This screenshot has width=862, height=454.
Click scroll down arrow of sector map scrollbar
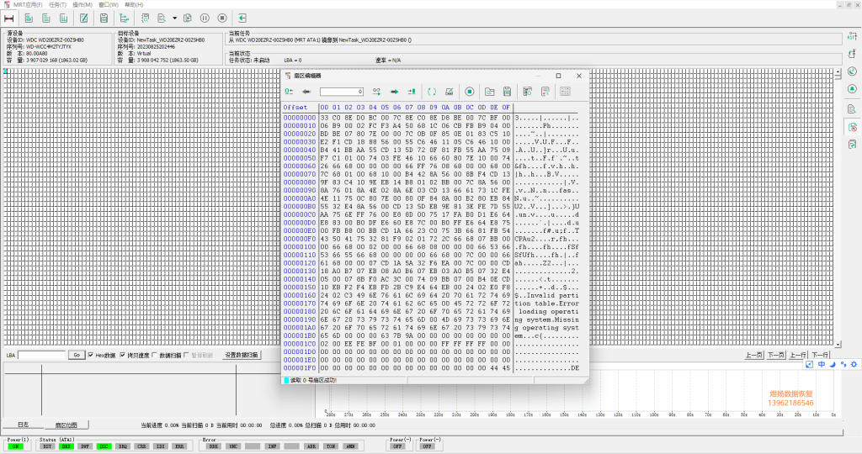[x=838, y=345]
